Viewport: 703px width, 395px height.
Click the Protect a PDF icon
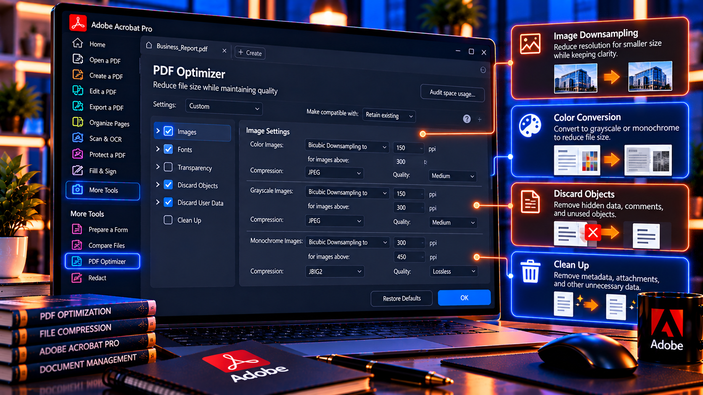[x=77, y=154]
